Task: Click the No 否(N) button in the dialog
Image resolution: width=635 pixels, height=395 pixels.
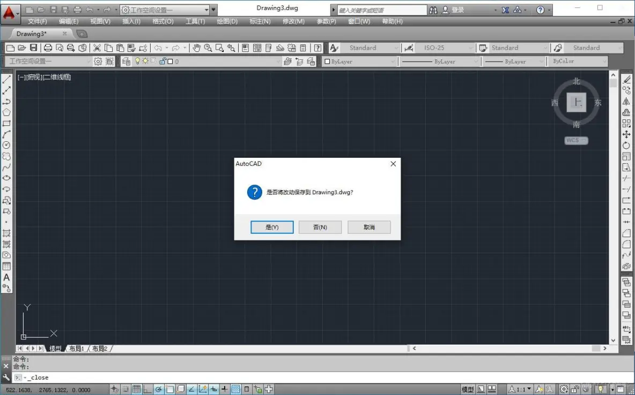Action: pyautogui.click(x=320, y=227)
